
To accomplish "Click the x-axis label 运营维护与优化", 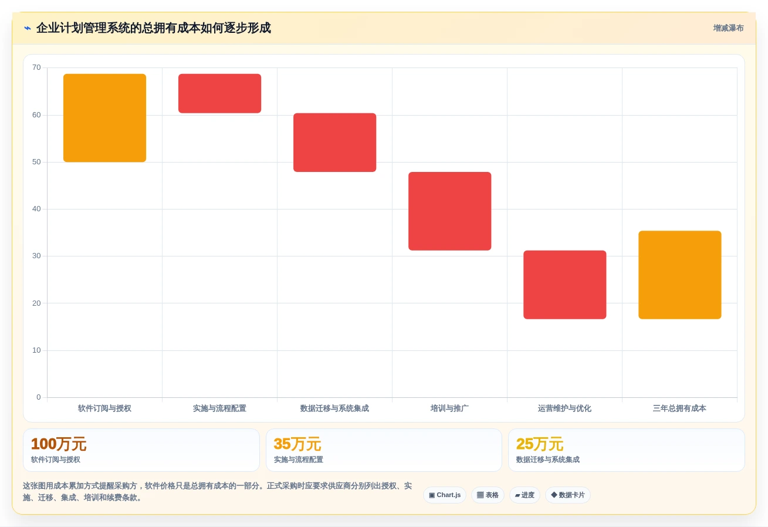I will 564,408.
